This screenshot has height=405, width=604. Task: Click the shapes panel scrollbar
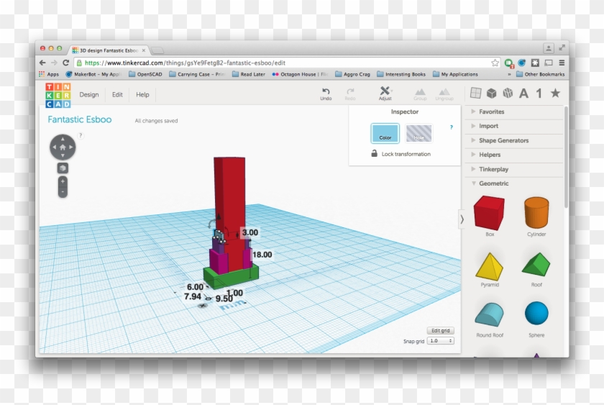pos(566,157)
